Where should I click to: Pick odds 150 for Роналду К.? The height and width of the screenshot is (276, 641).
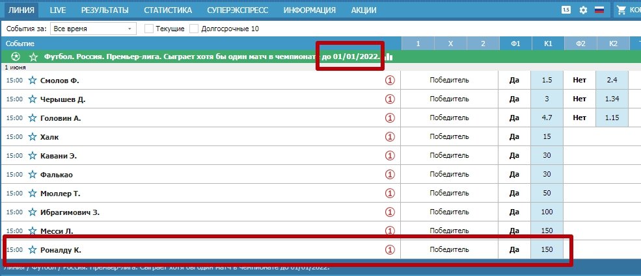click(547, 250)
